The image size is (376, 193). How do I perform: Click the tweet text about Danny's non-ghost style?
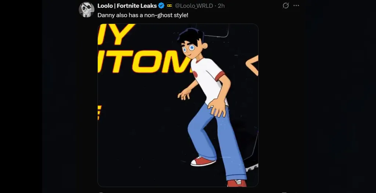point(143,15)
